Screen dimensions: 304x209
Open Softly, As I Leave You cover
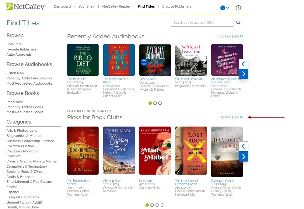point(191,60)
